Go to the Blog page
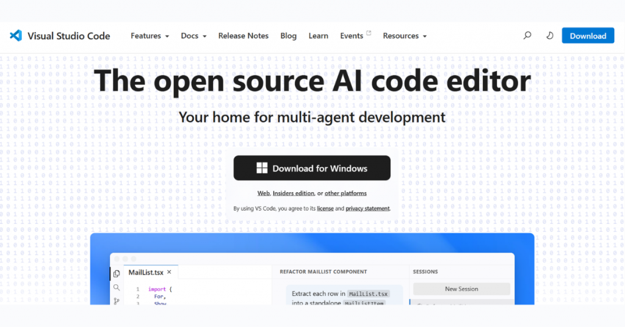The image size is (625, 327). click(288, 36)
